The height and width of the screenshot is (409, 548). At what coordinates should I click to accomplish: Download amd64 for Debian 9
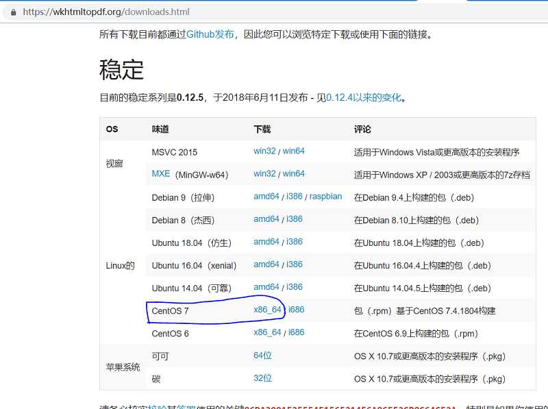click(266, 197)
